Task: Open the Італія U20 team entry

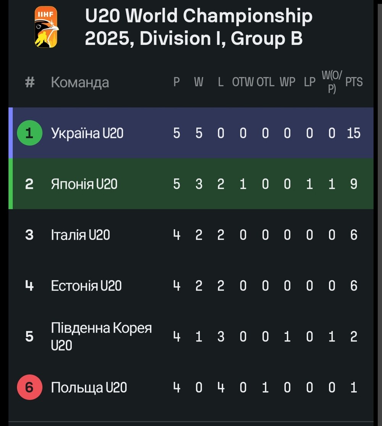Action: pos(80,235)
